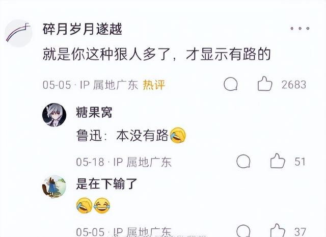326x237 pixels.
Task: Tap the reply bubble on 糖果窝's comment
Action: coord(243,162)
